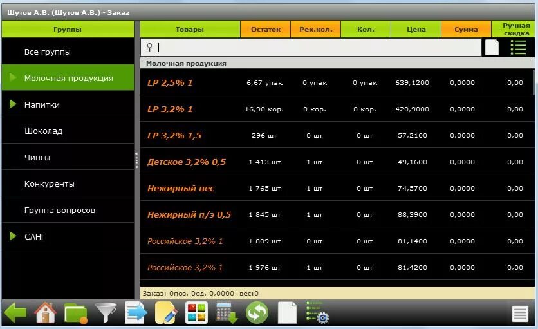Screen dimensions: 538x329
Task: Expand the Напитки group arrow
Action: [x=13, y=104]
